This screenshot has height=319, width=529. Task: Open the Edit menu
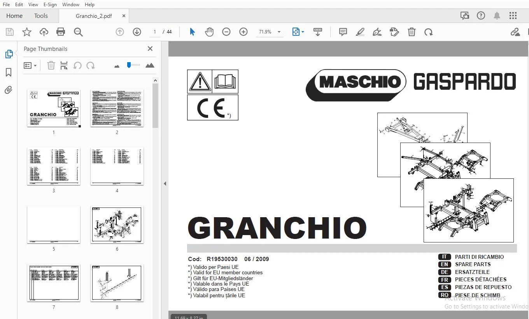tap(19, 5)
